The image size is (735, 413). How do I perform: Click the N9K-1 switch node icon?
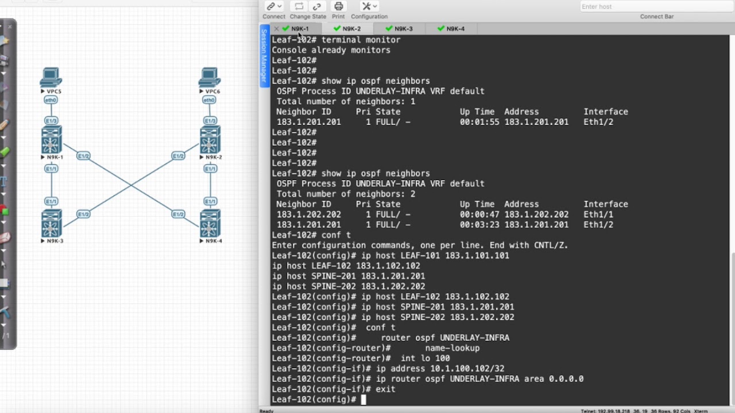[51, 140]
